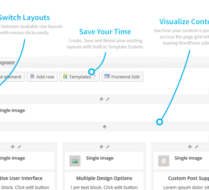The height and width of the screenshot is (190, 209).
Task: Click the pencil icon atop the left column
Action: click(x=19, y=147)
